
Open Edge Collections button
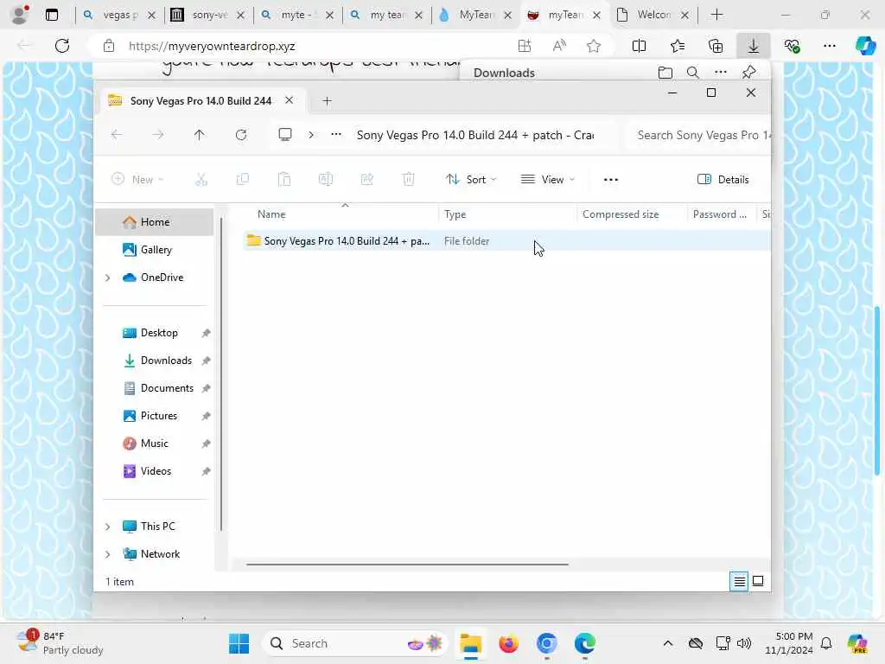point(716,47)
